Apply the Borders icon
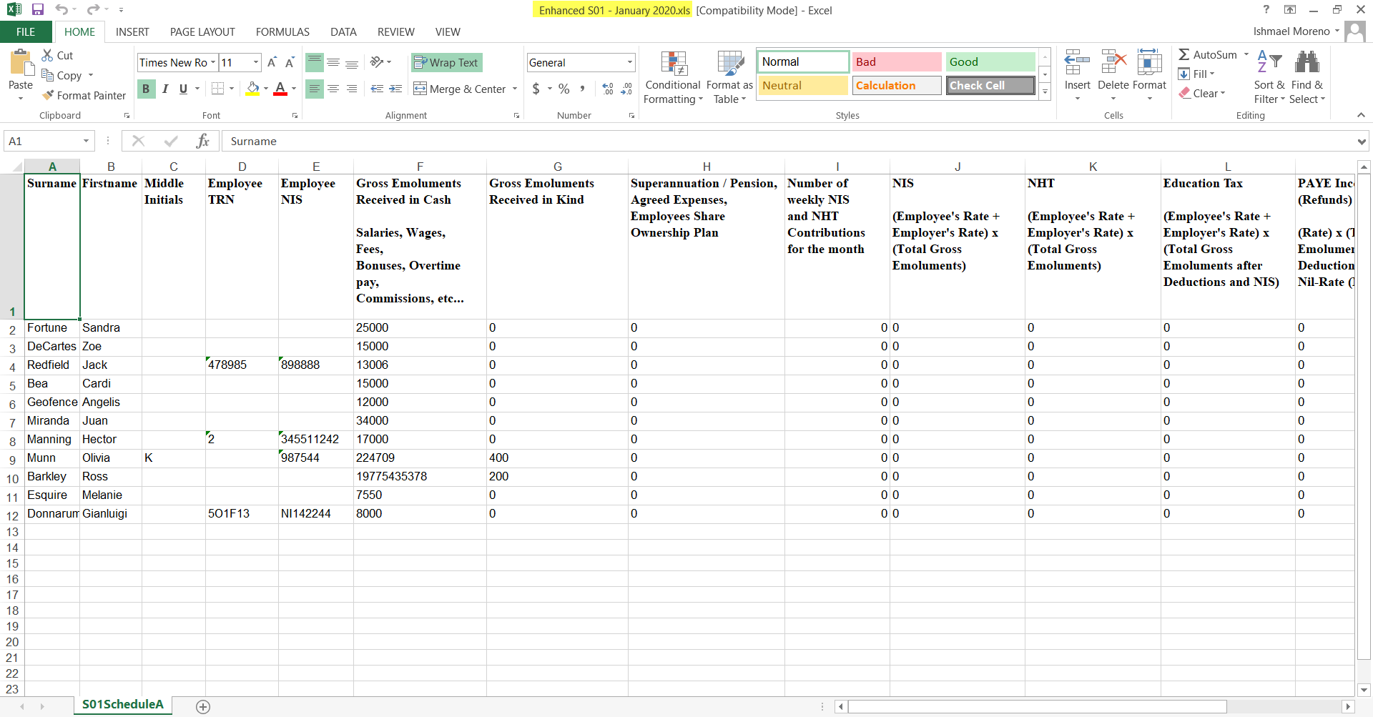 [x=218, y=89]
